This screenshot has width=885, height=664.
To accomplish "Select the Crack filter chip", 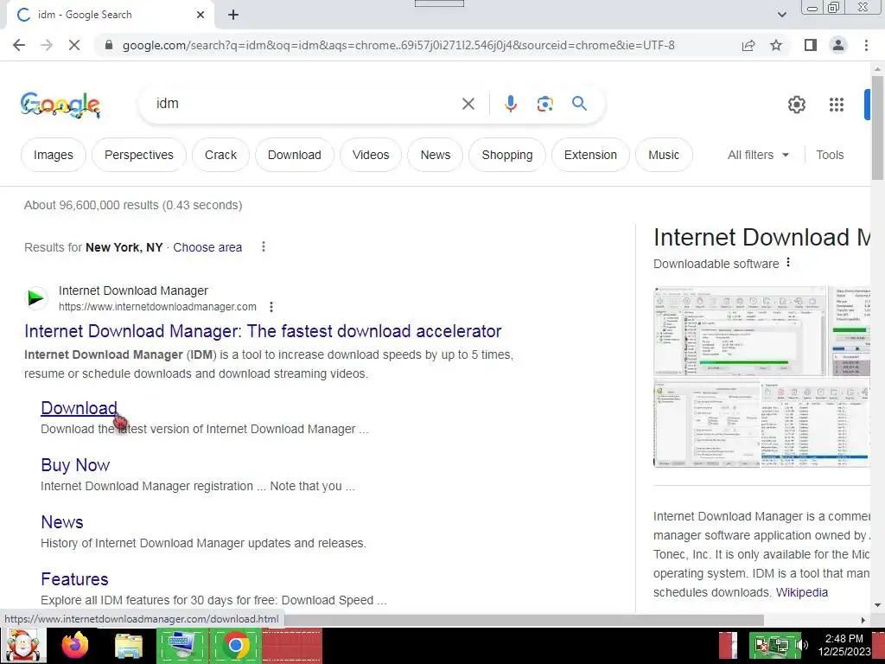I will (x=220, y=155).
